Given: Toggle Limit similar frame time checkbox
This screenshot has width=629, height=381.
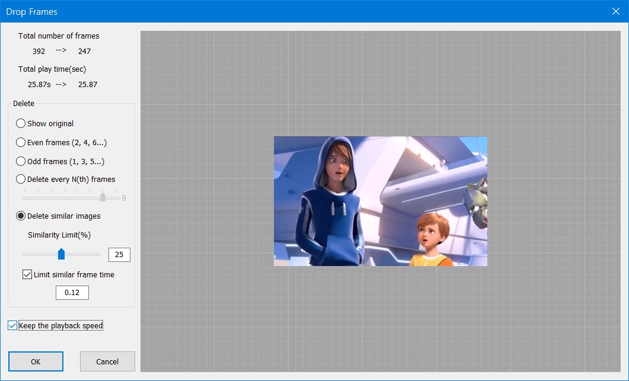Looking at the screenshot, I should click(x=27, y=275).
